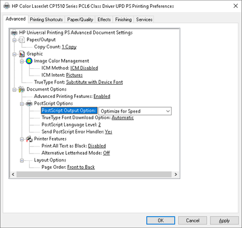The height and width of the screenshot is (228, 242).
Task: Click the HP Universal Printing root printer icon
Action: coord(15,33)
